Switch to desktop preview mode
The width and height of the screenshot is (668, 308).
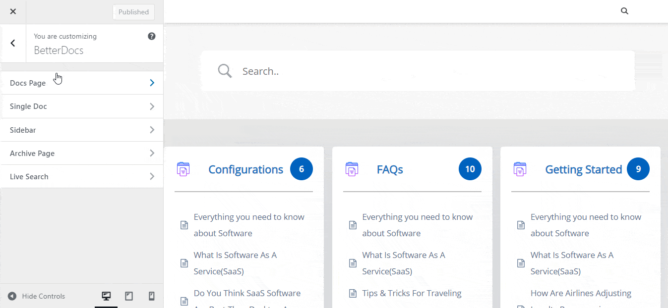pos(106,296)
